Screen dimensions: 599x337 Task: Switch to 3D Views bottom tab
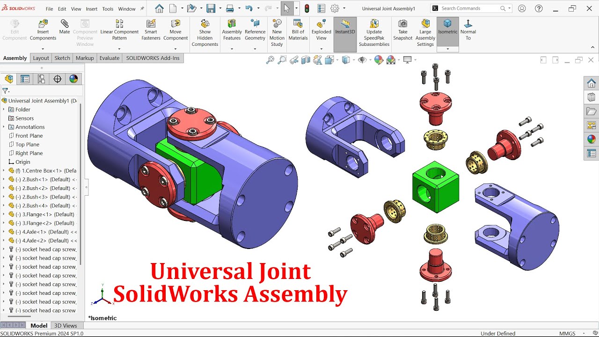tap(66, 326)
